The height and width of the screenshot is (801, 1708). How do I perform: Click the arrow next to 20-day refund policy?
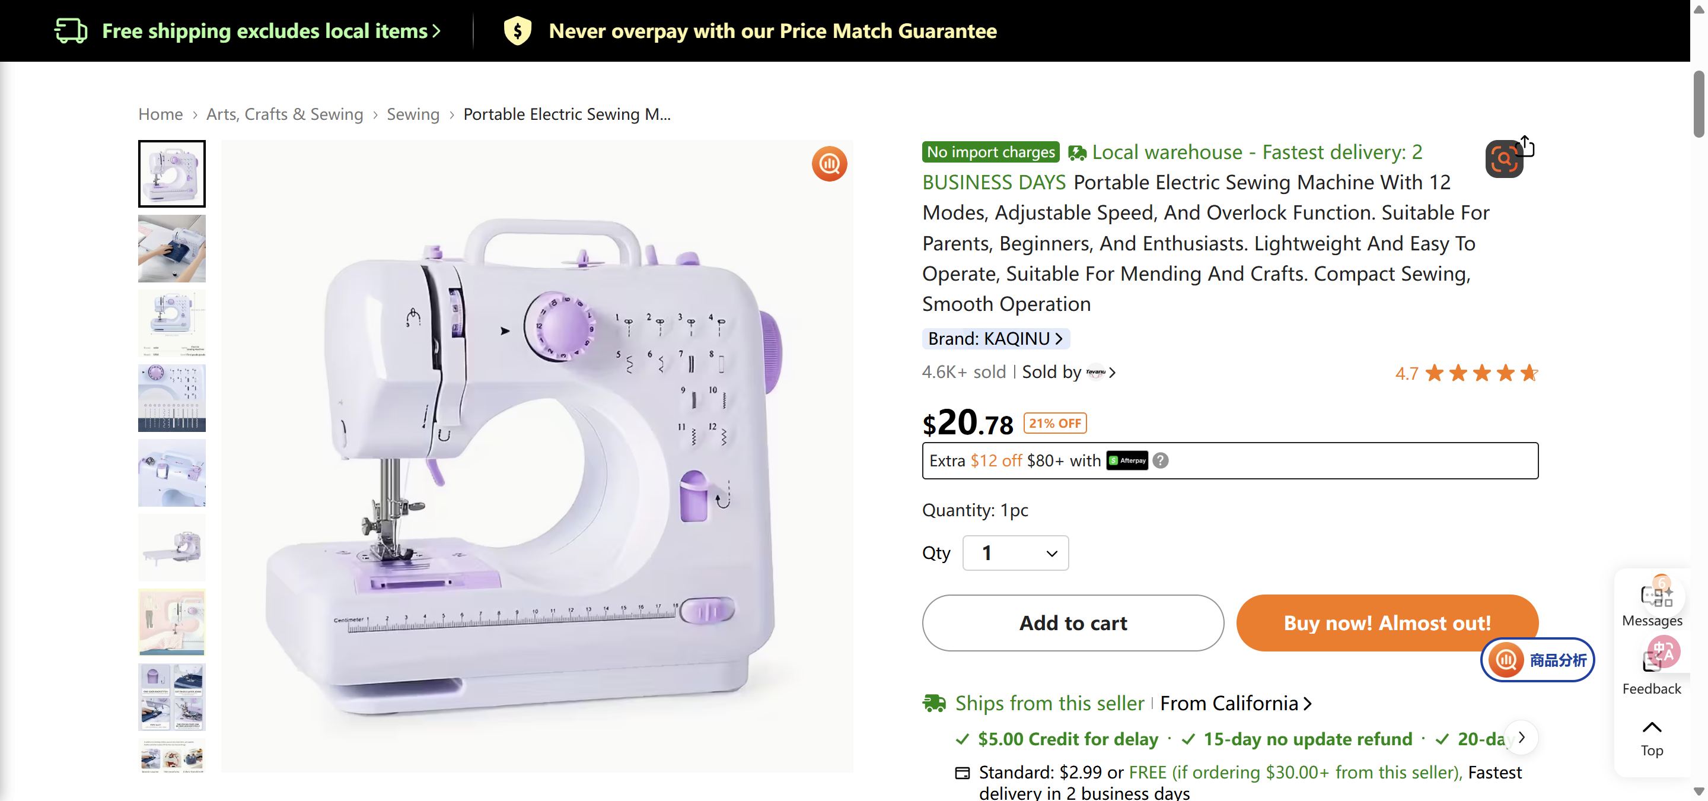[x=1521, y=738]
